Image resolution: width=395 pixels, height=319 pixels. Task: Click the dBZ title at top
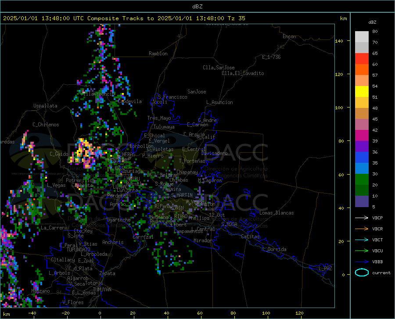pyautogui.click(x=197, y=7)
